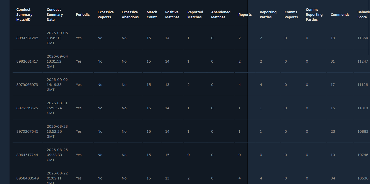The image size is (370, 184).
Task: Select commends value 34
Action: [333, 178]
